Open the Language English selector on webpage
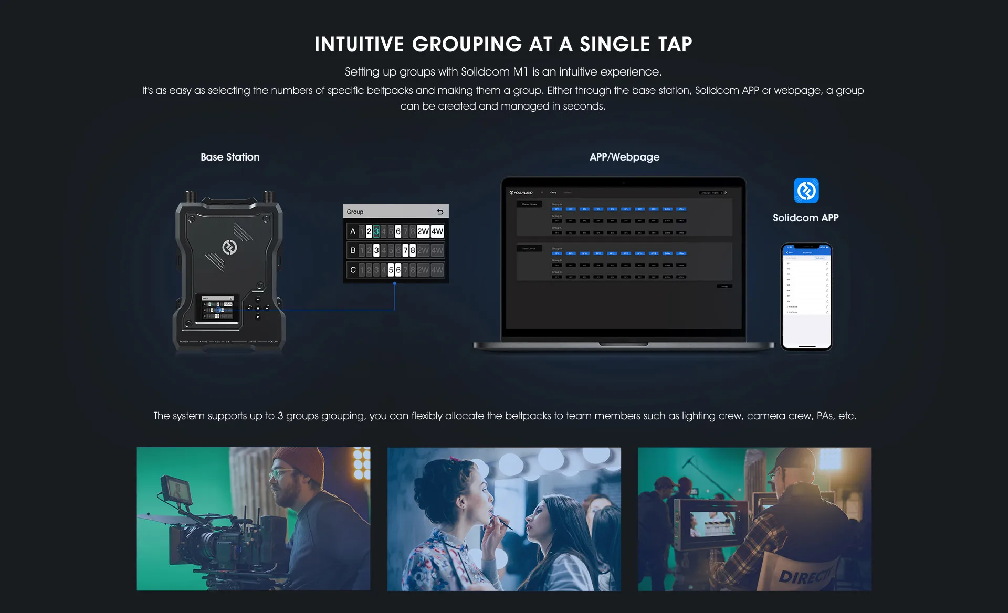Screen dimensions: 1008x613 pos(710,193)
